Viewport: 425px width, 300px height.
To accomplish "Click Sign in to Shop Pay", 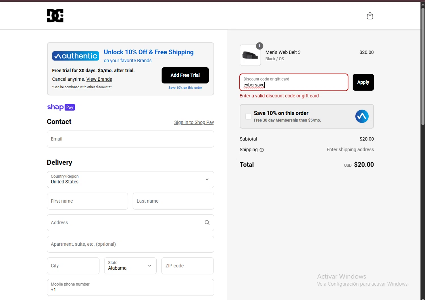I will (x=194, y=122).
